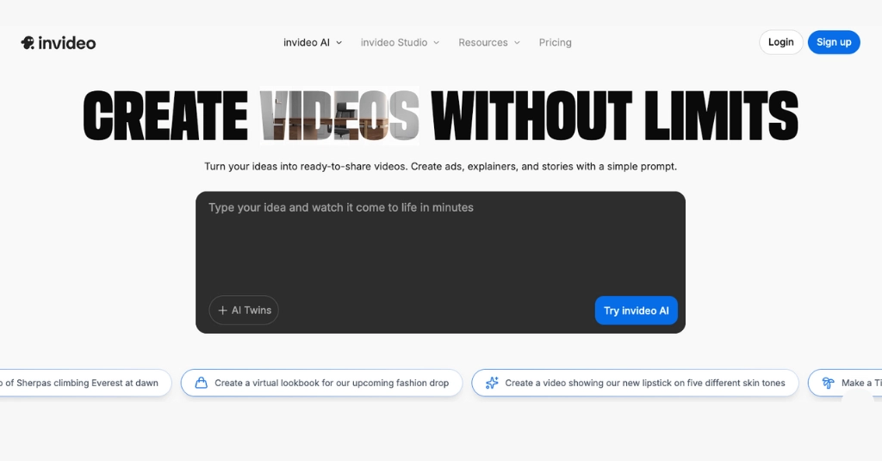Click the invideo logo icon
This screenshot has height=461, width=882.
[28, 43]
